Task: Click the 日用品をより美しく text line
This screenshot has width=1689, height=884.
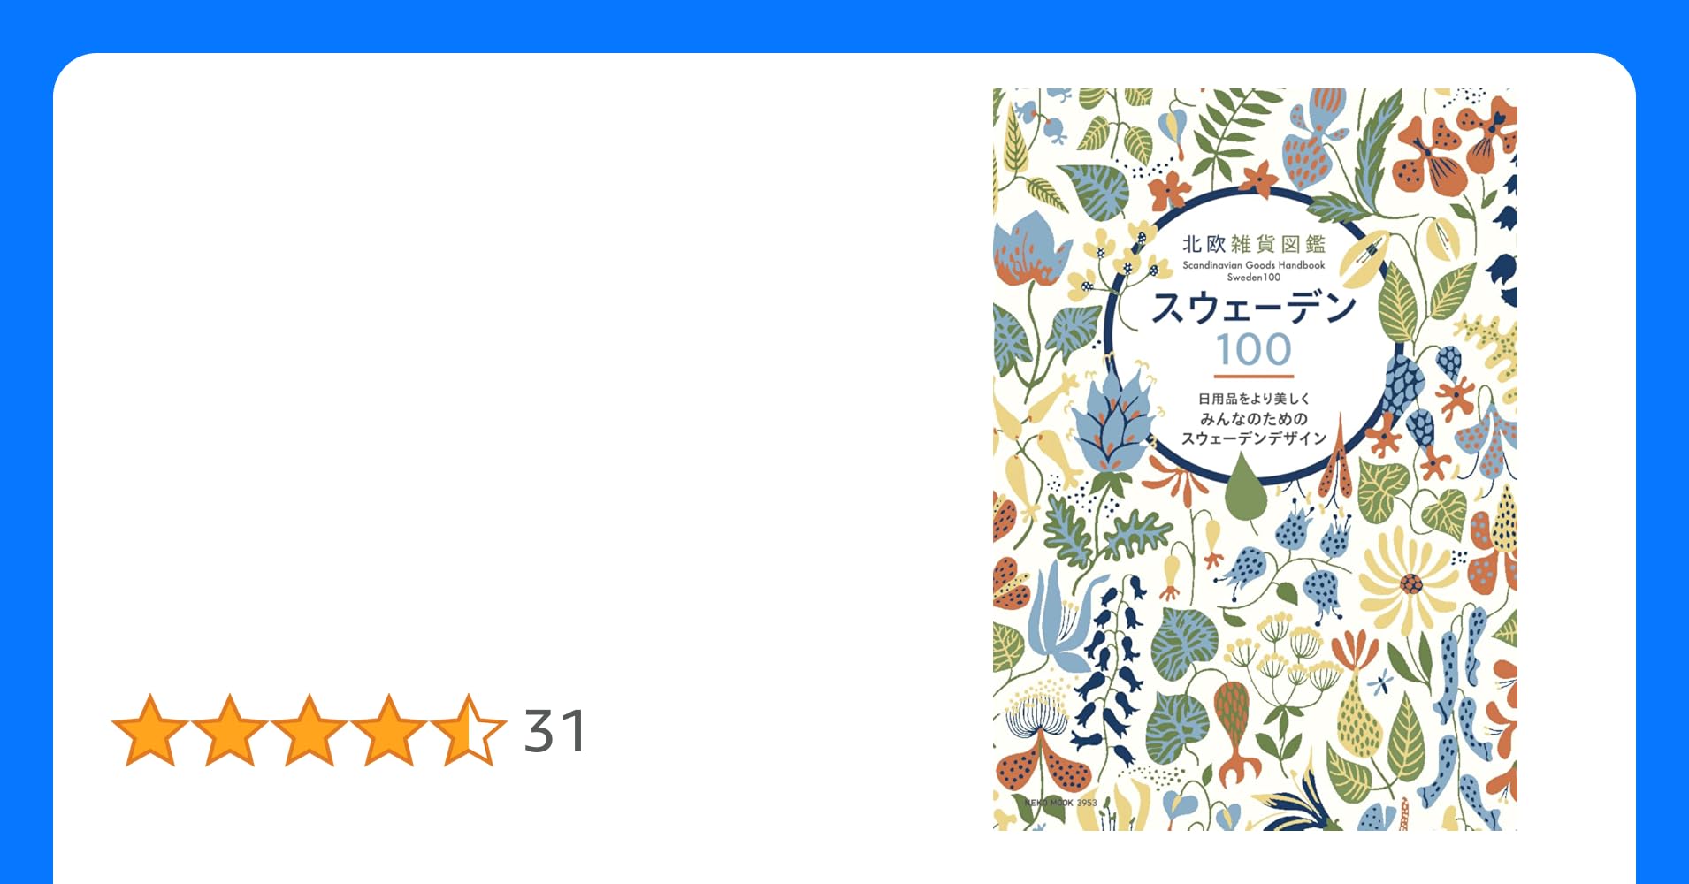Action: tap(1253, 399)
